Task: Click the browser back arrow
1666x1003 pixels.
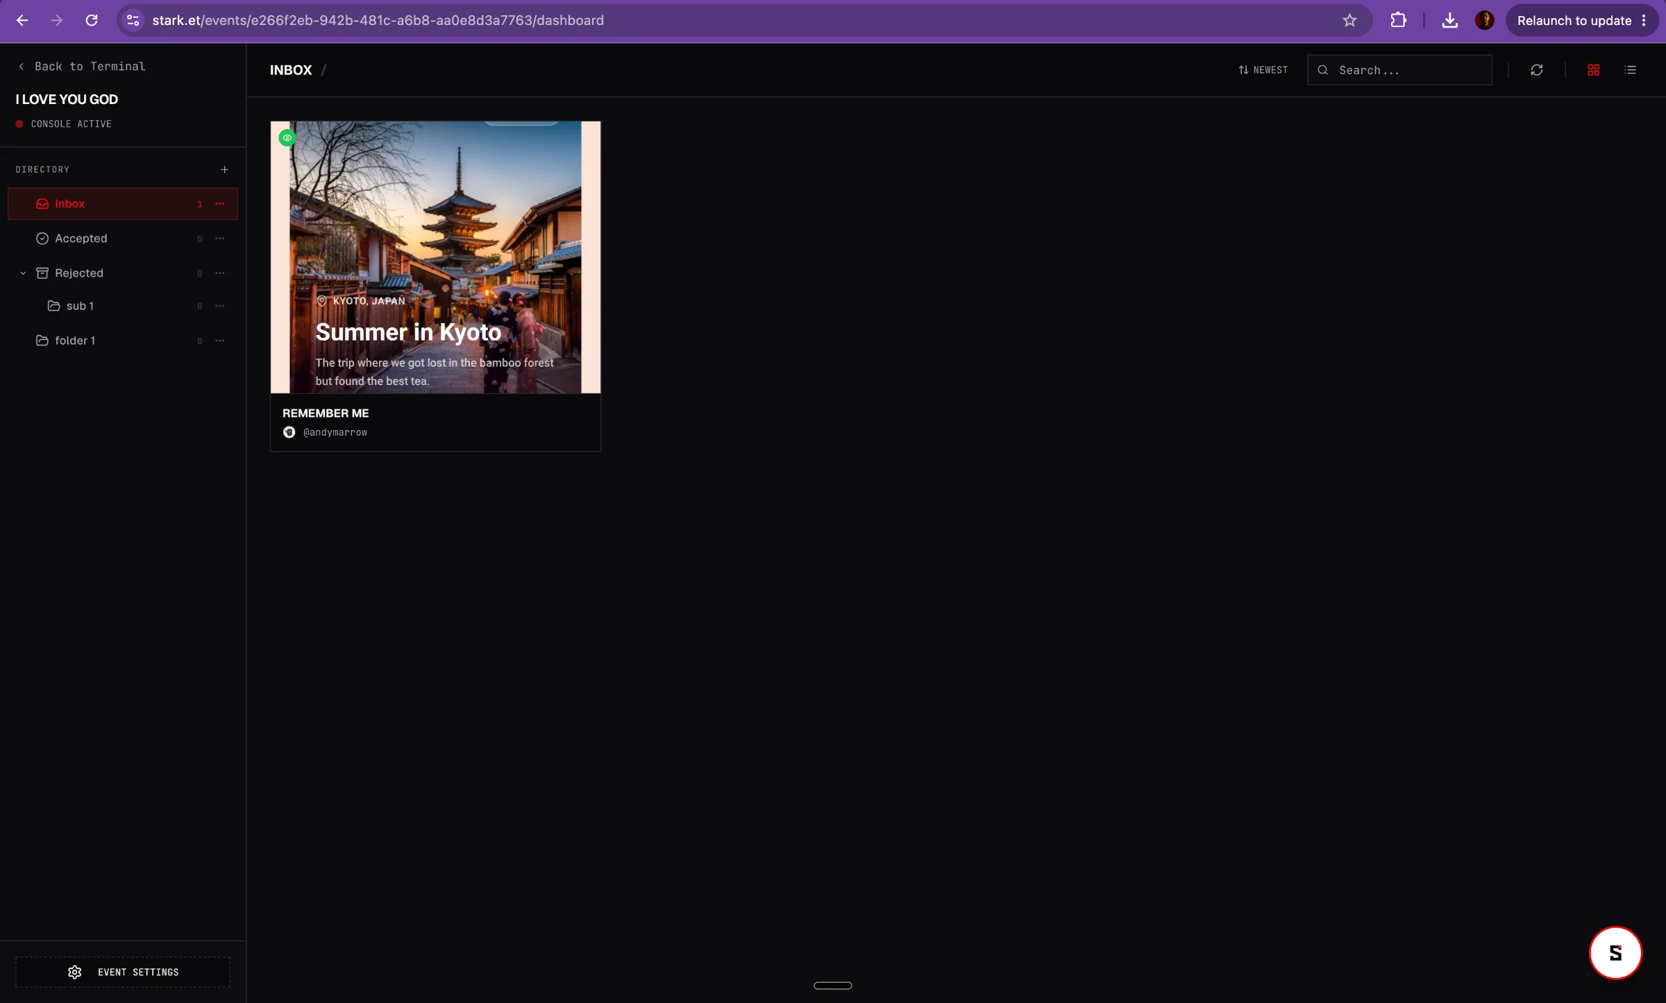Action: point(22,20)
